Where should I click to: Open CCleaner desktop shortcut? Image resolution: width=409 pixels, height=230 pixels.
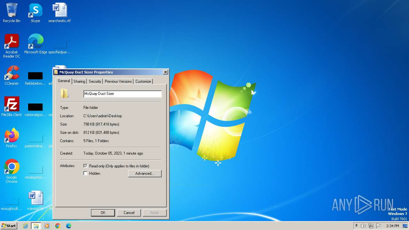point(12,75)
